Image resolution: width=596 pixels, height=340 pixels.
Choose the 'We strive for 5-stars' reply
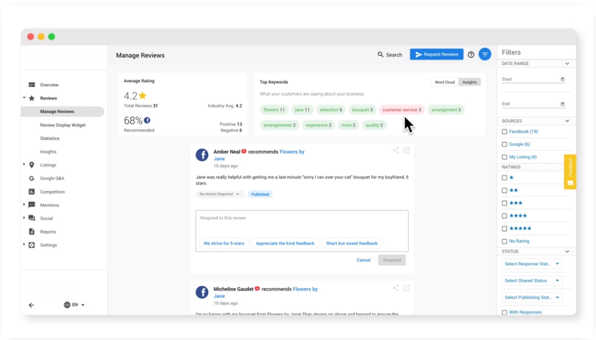223,244
